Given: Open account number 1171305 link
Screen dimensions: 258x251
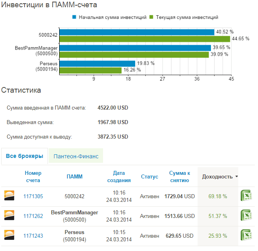Looking at the screenshot, I should pyautogui.click(x=33, y=196).
